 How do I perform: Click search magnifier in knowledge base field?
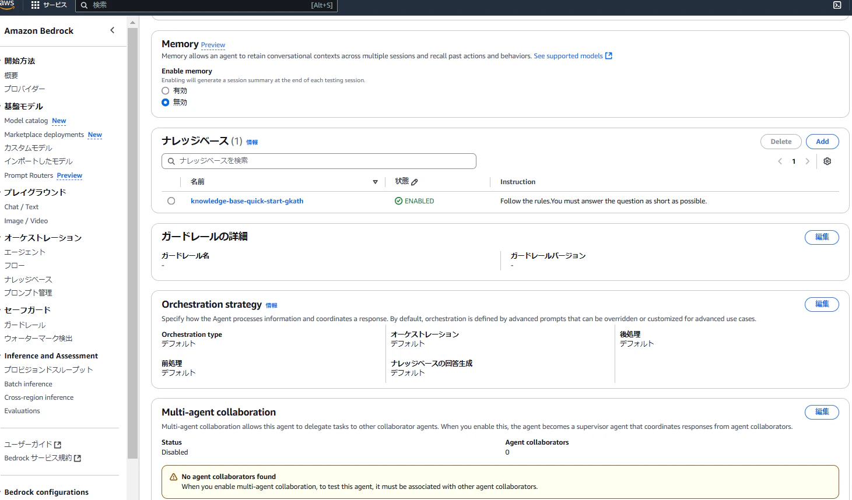pos(171,161)
